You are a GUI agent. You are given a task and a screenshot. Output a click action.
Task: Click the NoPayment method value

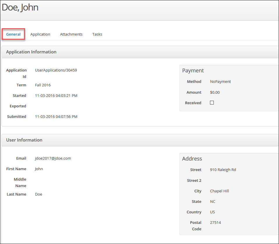click(x=220, y=82)
